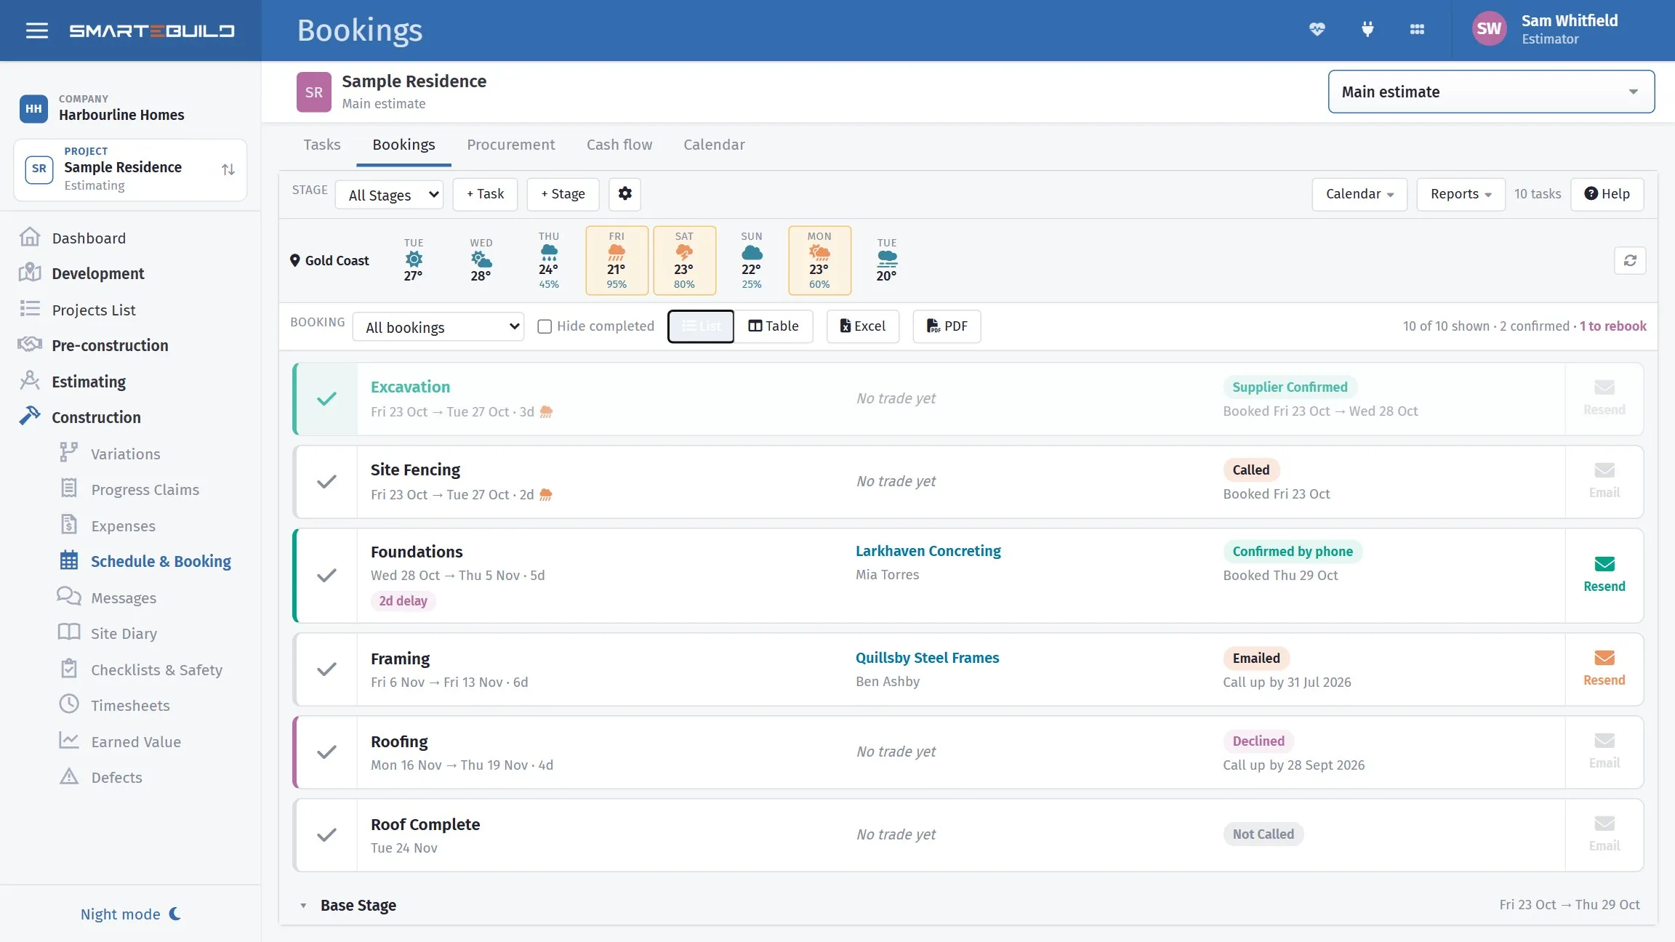Viewport: 1675px width, 942px height.
Task: Email icon for Roofing booking
Action: click(1604, 741)
